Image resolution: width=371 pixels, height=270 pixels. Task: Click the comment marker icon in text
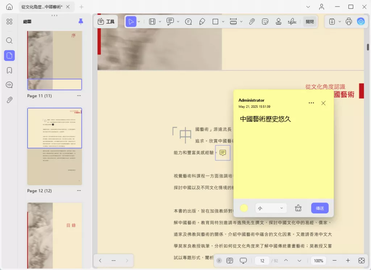(223, 153)
